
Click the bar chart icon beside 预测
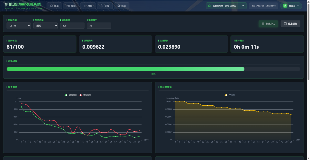68,6
